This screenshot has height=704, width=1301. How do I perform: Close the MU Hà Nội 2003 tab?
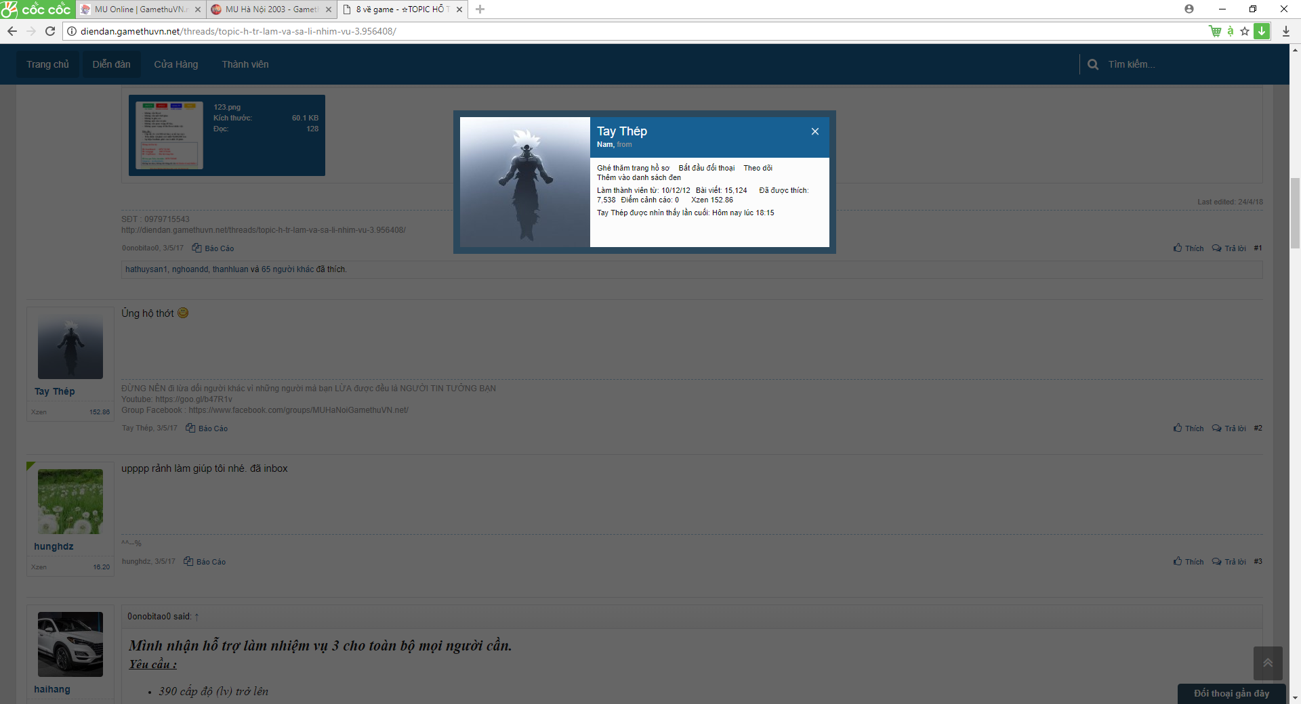pos(329,9)
